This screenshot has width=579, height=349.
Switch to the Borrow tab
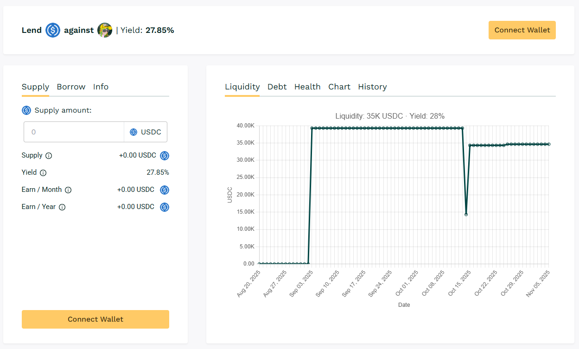[71, 87]
